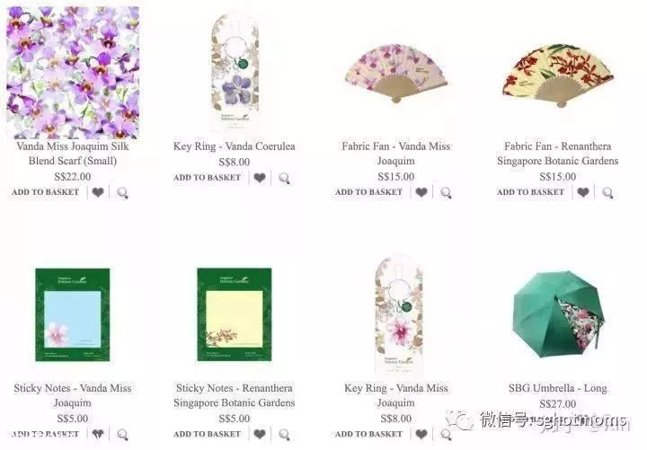Quick view the Vanda Miss Joaquim scarf
Viewport: 647px width, 450px height.
click(x=122, y=192)
